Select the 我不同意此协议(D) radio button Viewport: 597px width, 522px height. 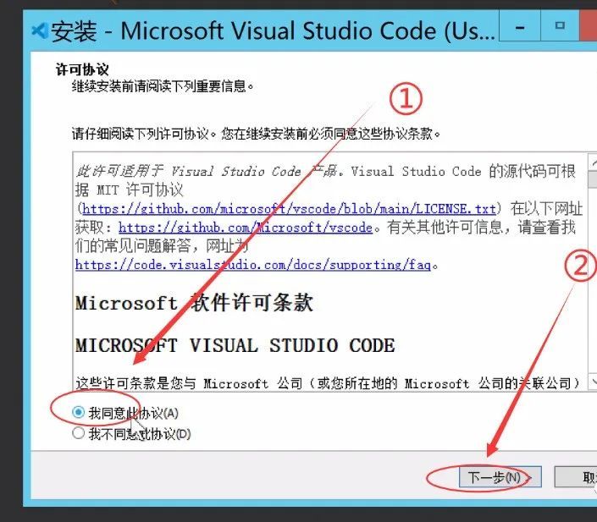tap(79, 433)
